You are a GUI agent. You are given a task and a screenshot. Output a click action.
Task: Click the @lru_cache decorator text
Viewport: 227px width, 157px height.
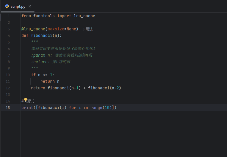(33, 29)
